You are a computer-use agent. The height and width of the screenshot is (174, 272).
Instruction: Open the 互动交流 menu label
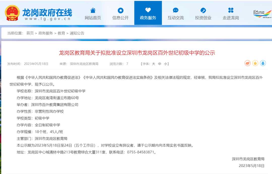(176, 18)
